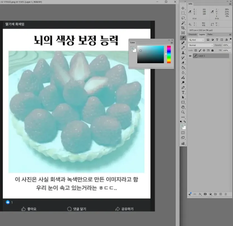This screenshot has width=233, height=226.
Task: Change the screen mode
Action: click(183, 138)
